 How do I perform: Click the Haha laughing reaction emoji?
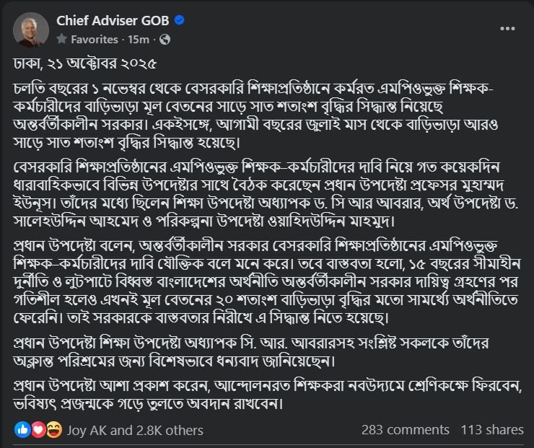point(53,430)
